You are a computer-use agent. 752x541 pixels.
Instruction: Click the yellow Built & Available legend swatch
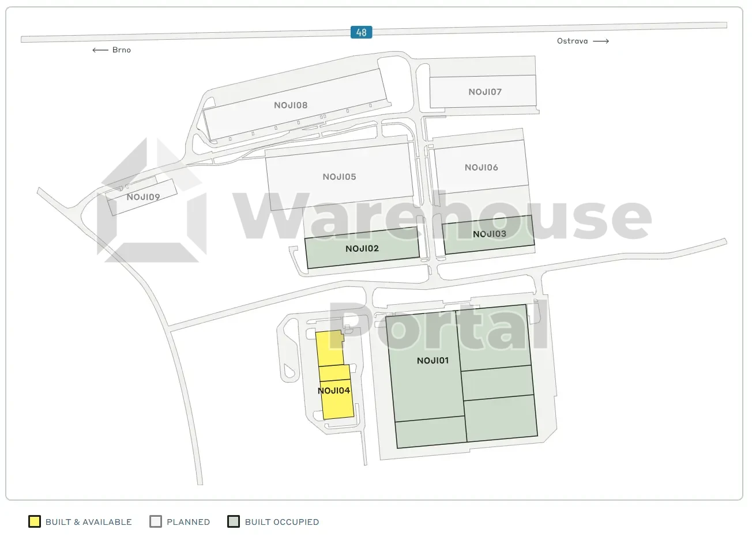coord(35,521)
